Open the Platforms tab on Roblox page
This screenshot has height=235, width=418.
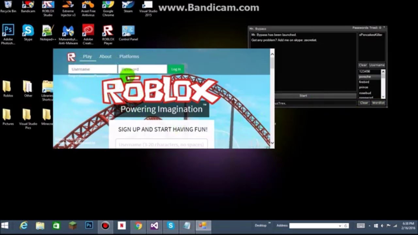pos(129,56)
